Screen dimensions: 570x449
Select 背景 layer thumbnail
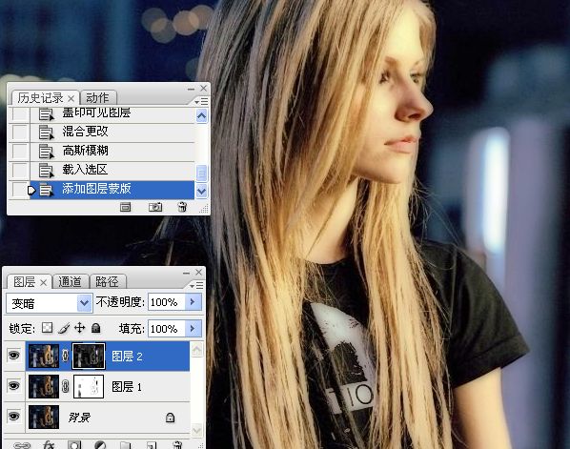tap(44, 417)
